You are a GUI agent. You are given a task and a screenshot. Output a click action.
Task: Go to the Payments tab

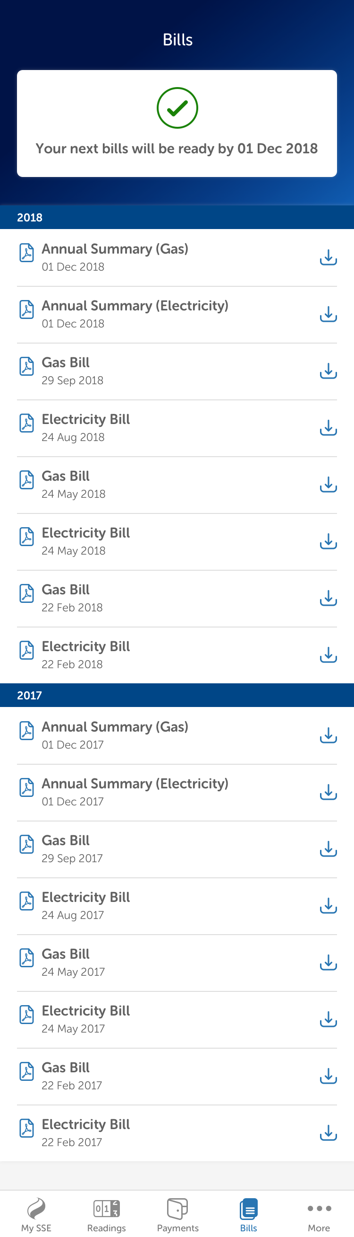tap(177, 1214)
